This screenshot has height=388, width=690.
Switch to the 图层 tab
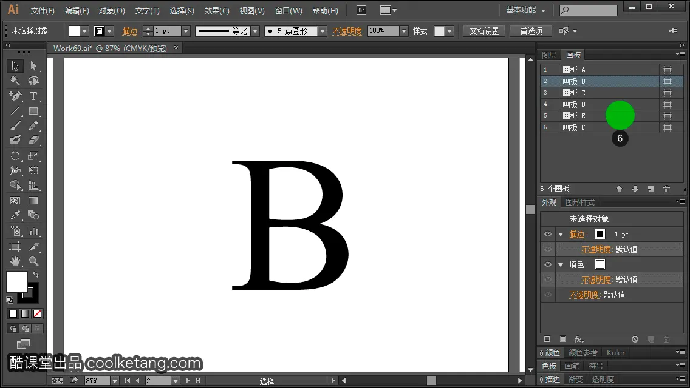coord(549,55)
